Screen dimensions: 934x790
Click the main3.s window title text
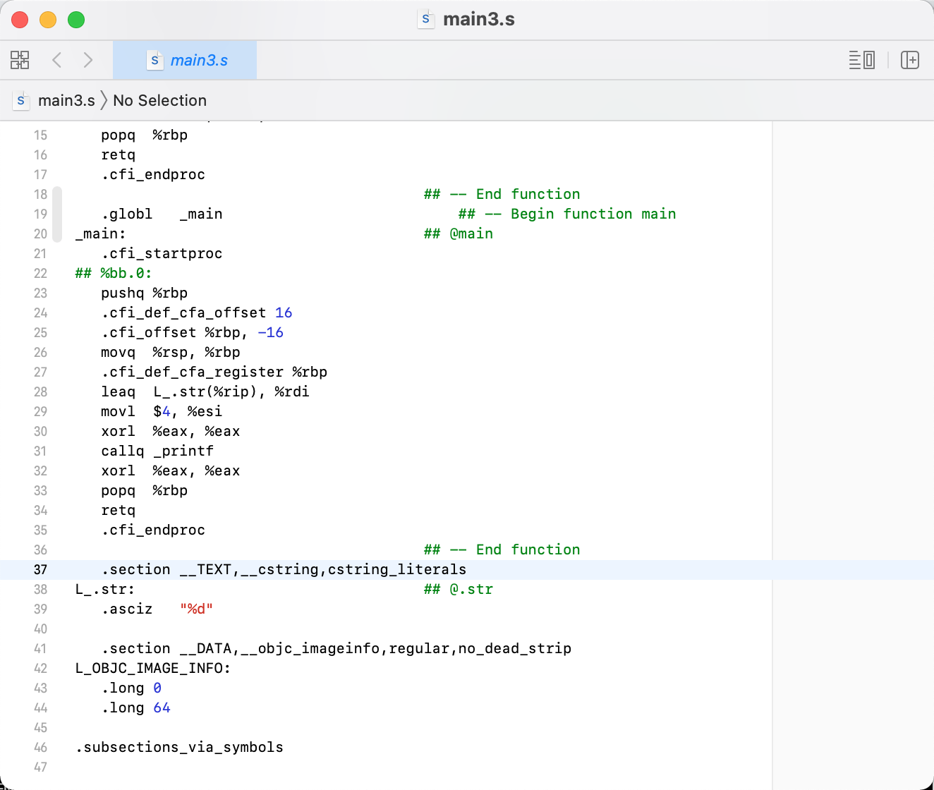479,19
